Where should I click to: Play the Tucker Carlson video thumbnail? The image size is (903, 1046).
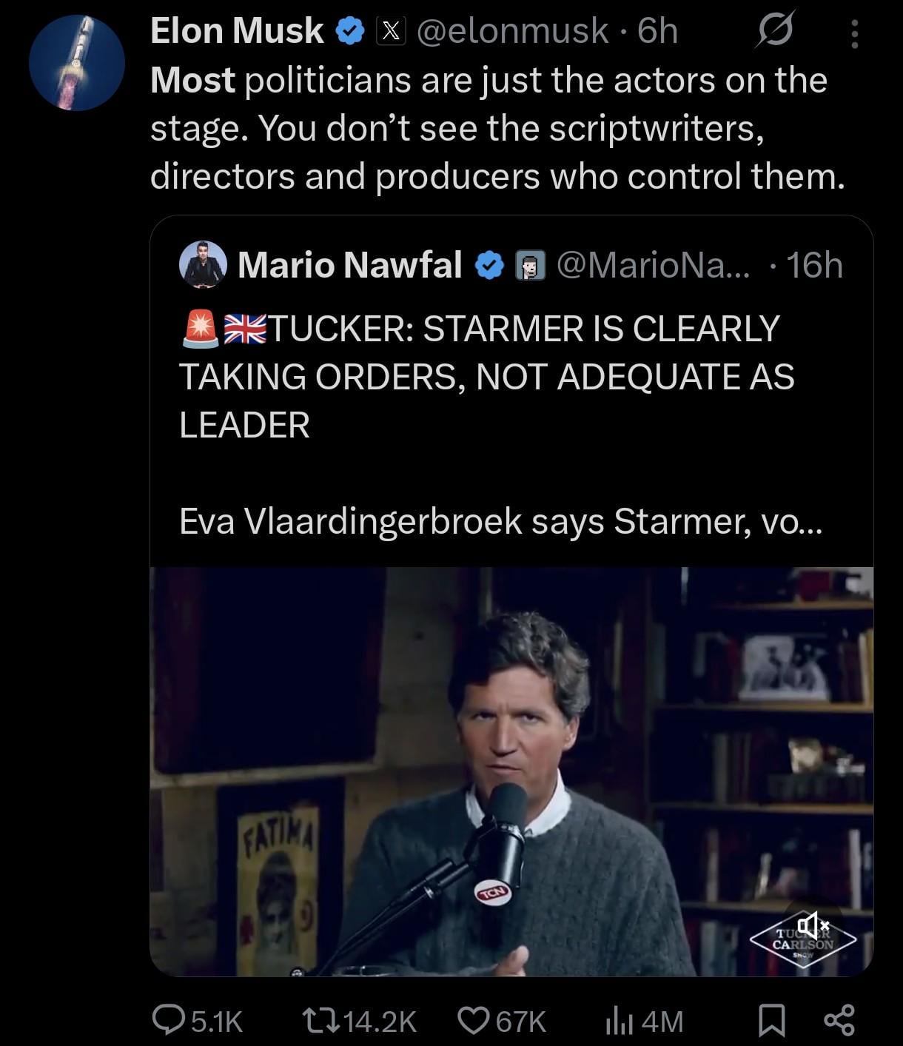511,770
